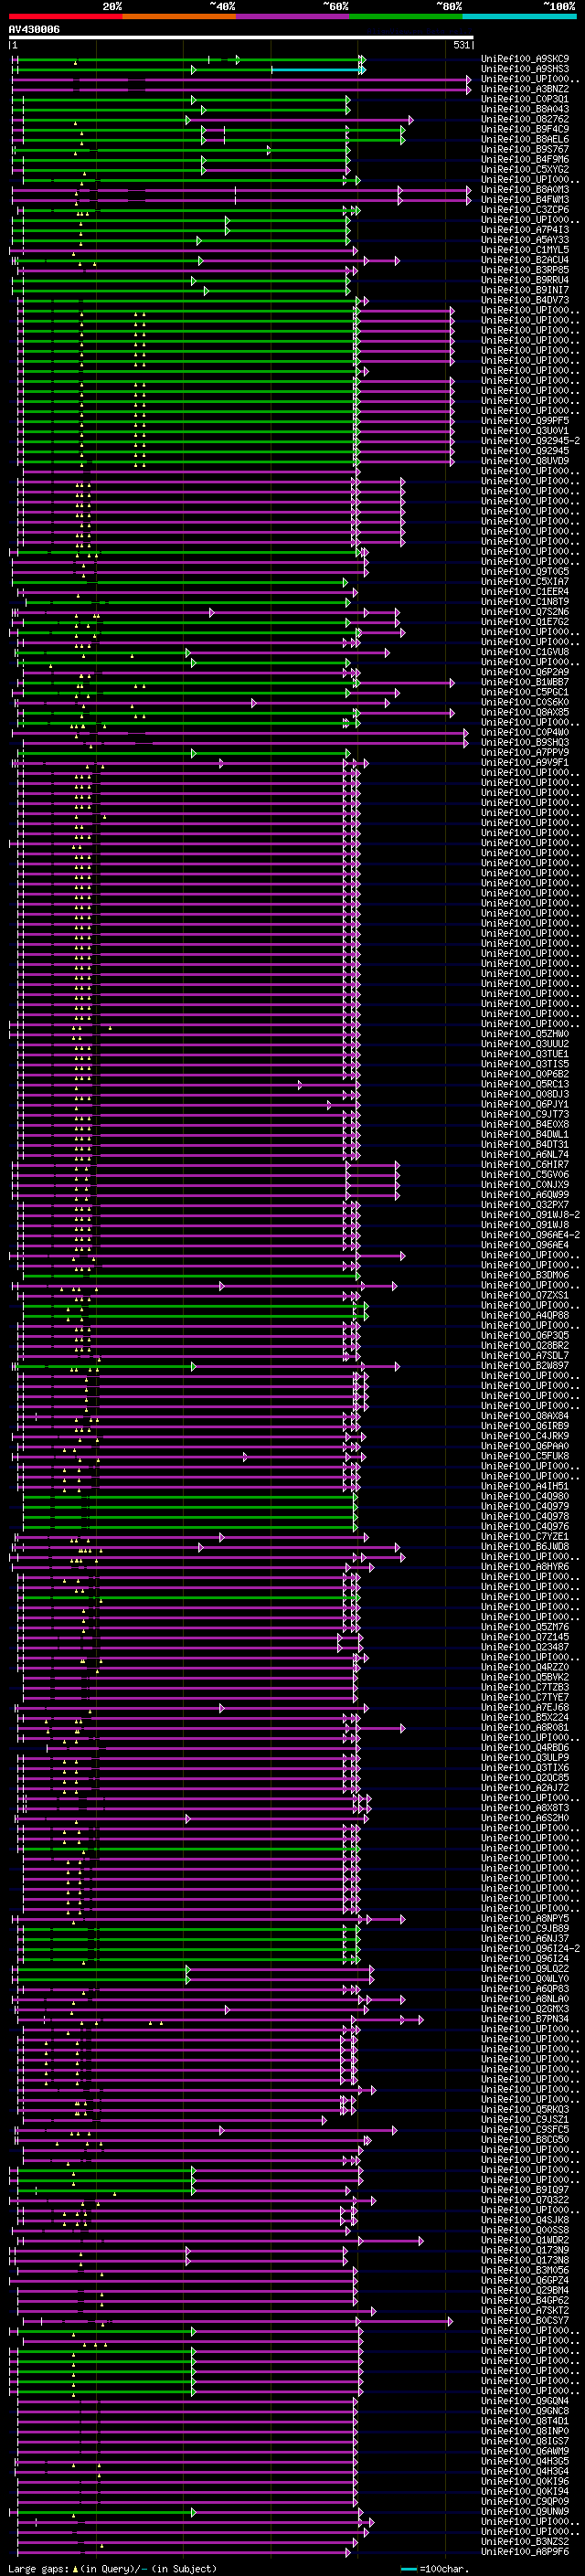
Task: Select the UniRef100_B9SHQ3 label
Action: tap(524, 742)
